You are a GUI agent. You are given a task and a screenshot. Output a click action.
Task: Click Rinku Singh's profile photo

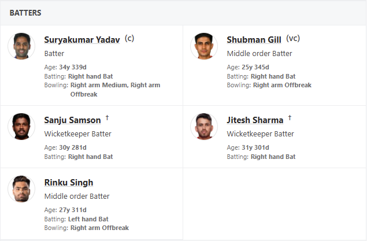coord(21,189)
